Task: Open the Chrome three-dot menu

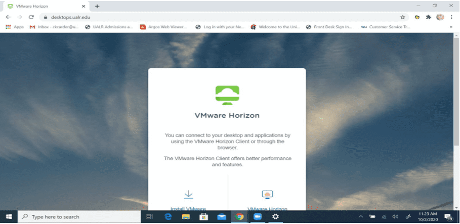Action: [451, 17]
